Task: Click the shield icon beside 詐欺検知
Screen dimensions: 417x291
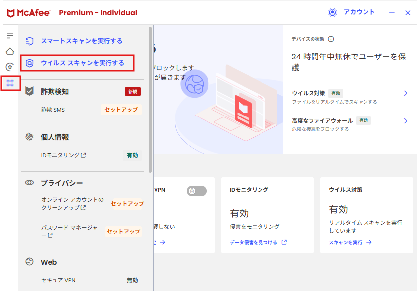Action: coord(29,91)
